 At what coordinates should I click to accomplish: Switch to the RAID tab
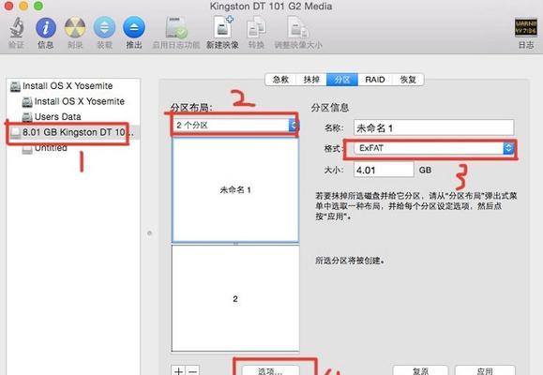tap(375, 80)
